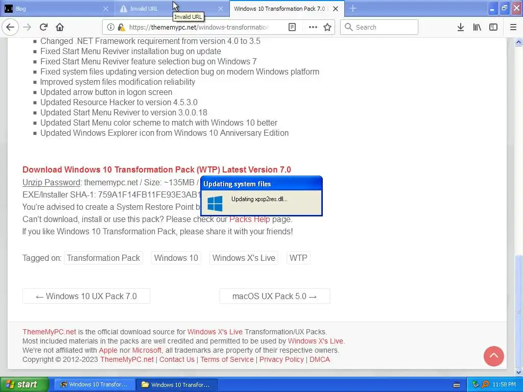This screenshot has height=392, width=523.
Task: Toggle the sidebar view
Action: point(493,28)
